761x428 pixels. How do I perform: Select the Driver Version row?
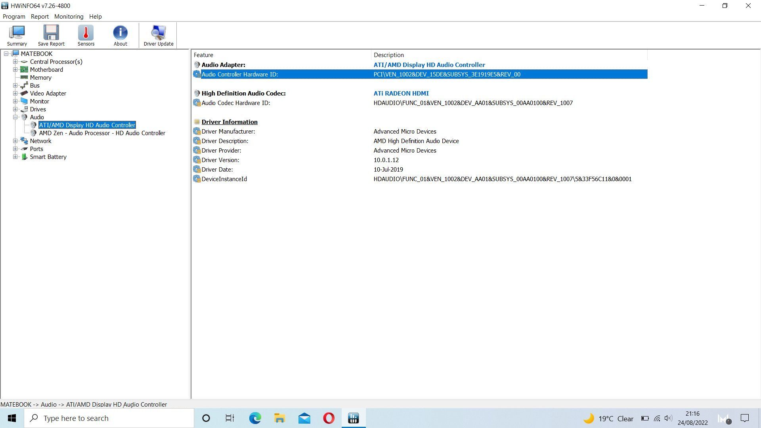pos(420,160)
